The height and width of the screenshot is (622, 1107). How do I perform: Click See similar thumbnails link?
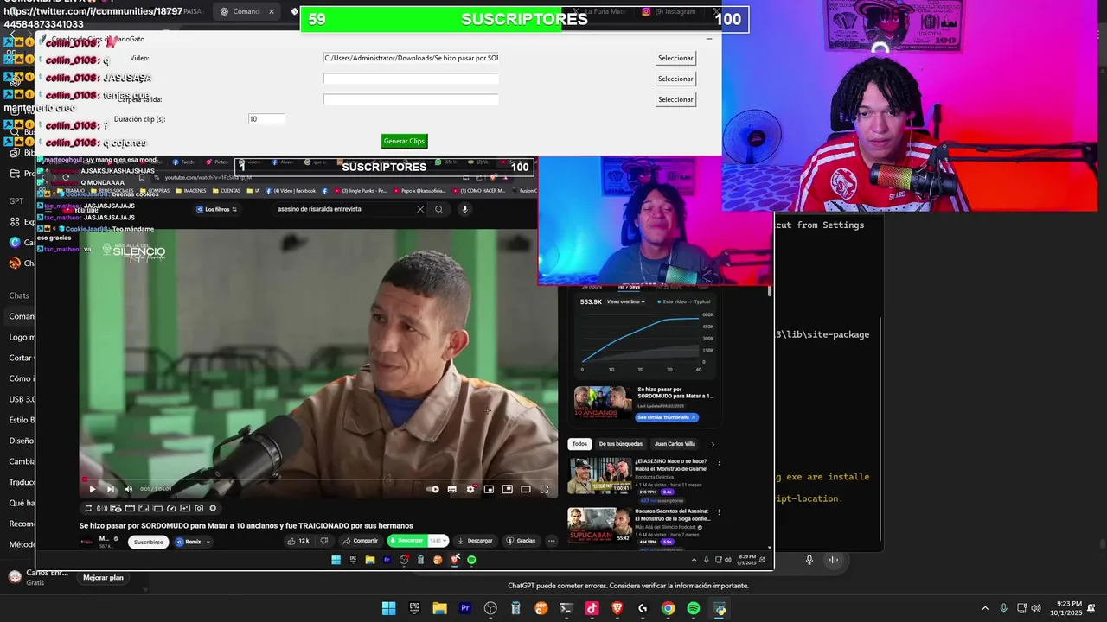point(667,417)
